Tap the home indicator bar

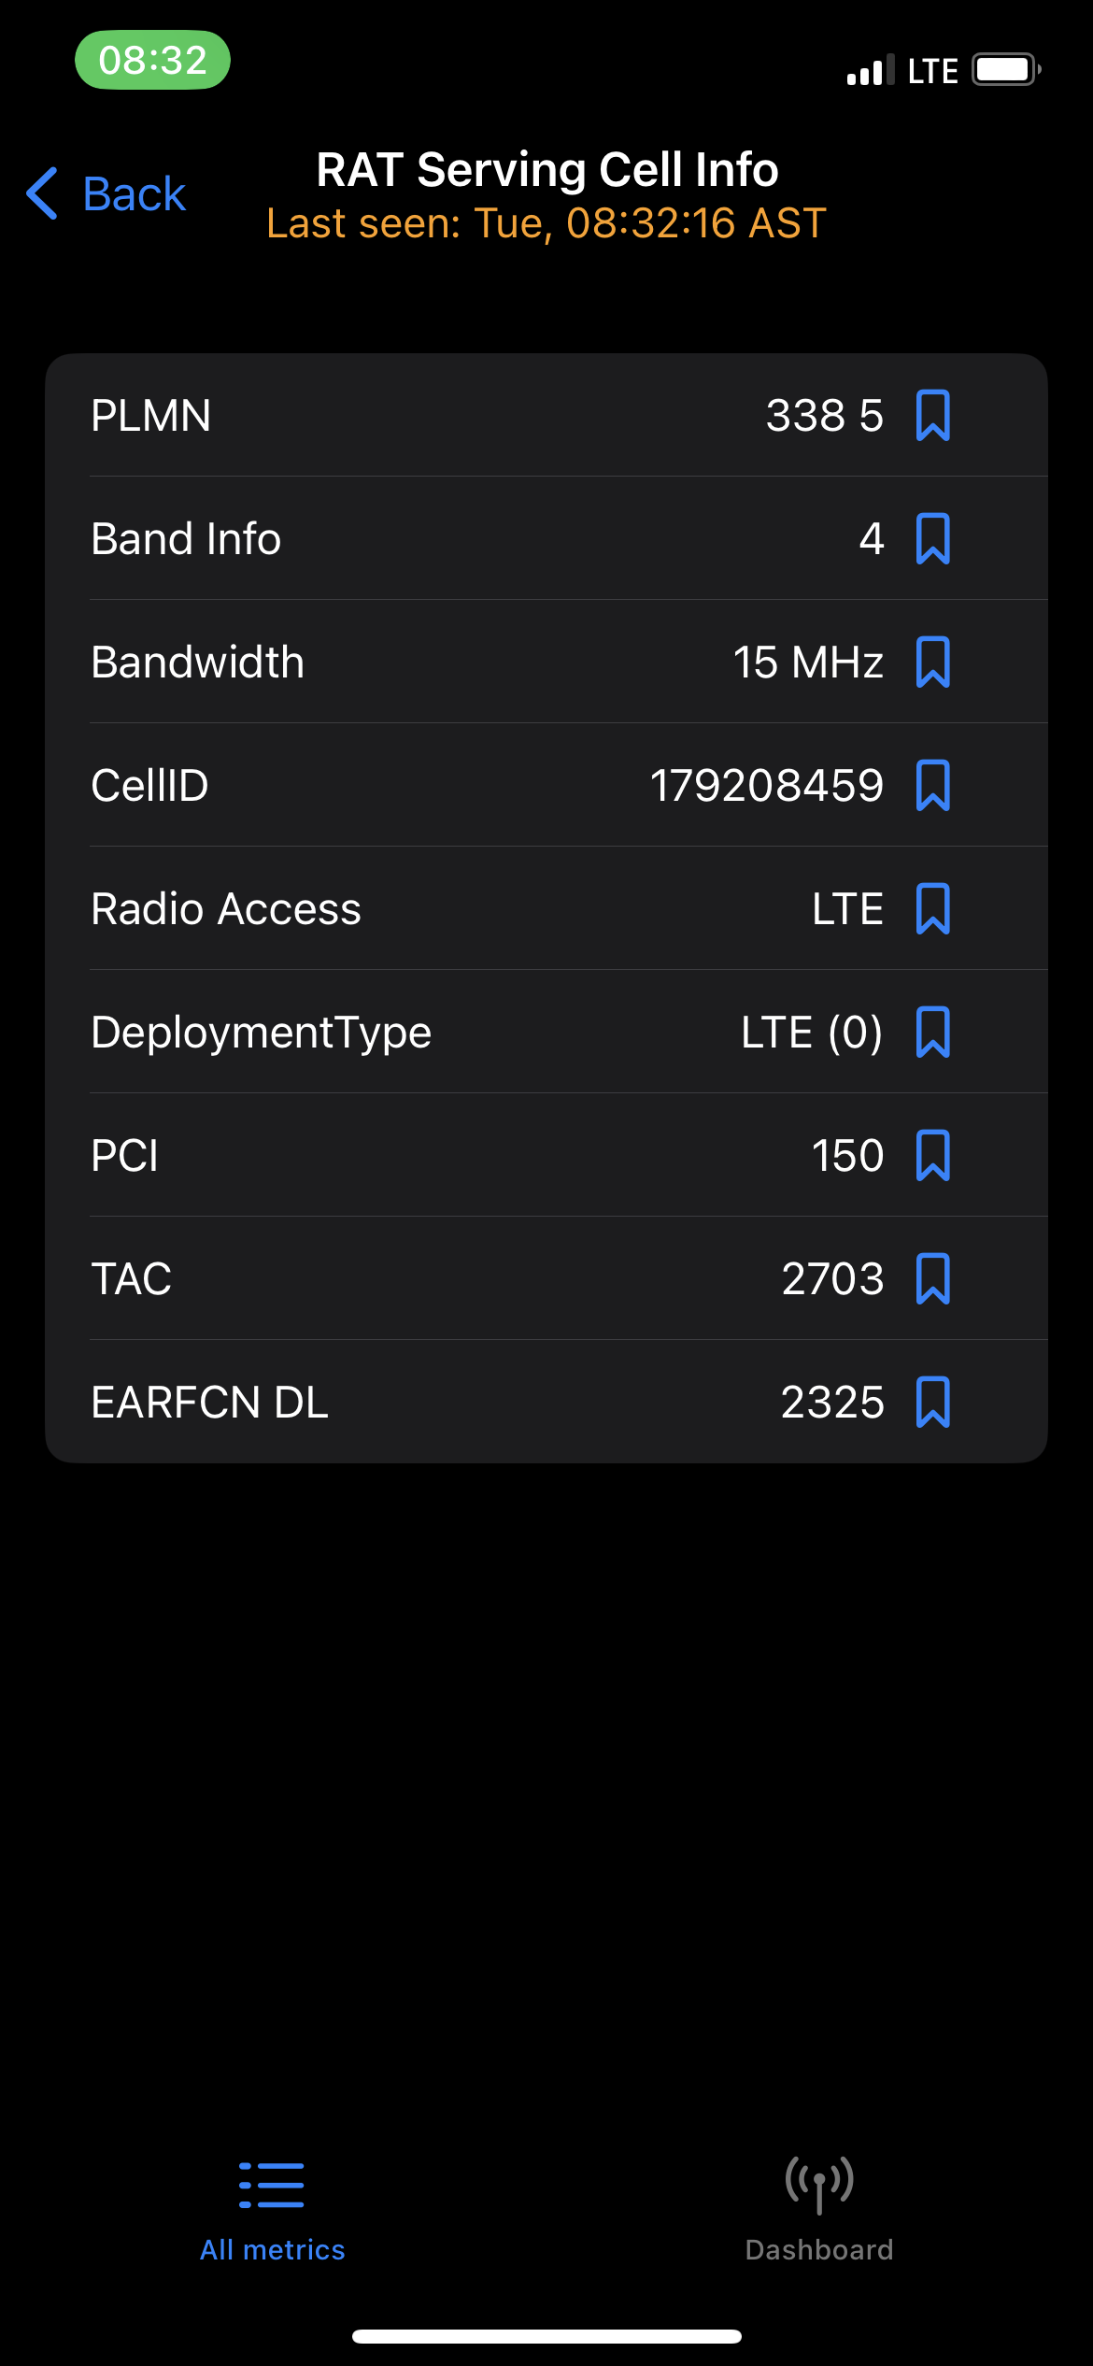[x=546, y=2336]
